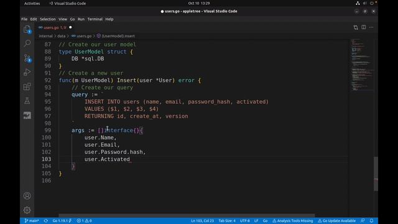398x224 pixels.
Task: Expand the internal breadcrumb segment
Action: point(45,36)
